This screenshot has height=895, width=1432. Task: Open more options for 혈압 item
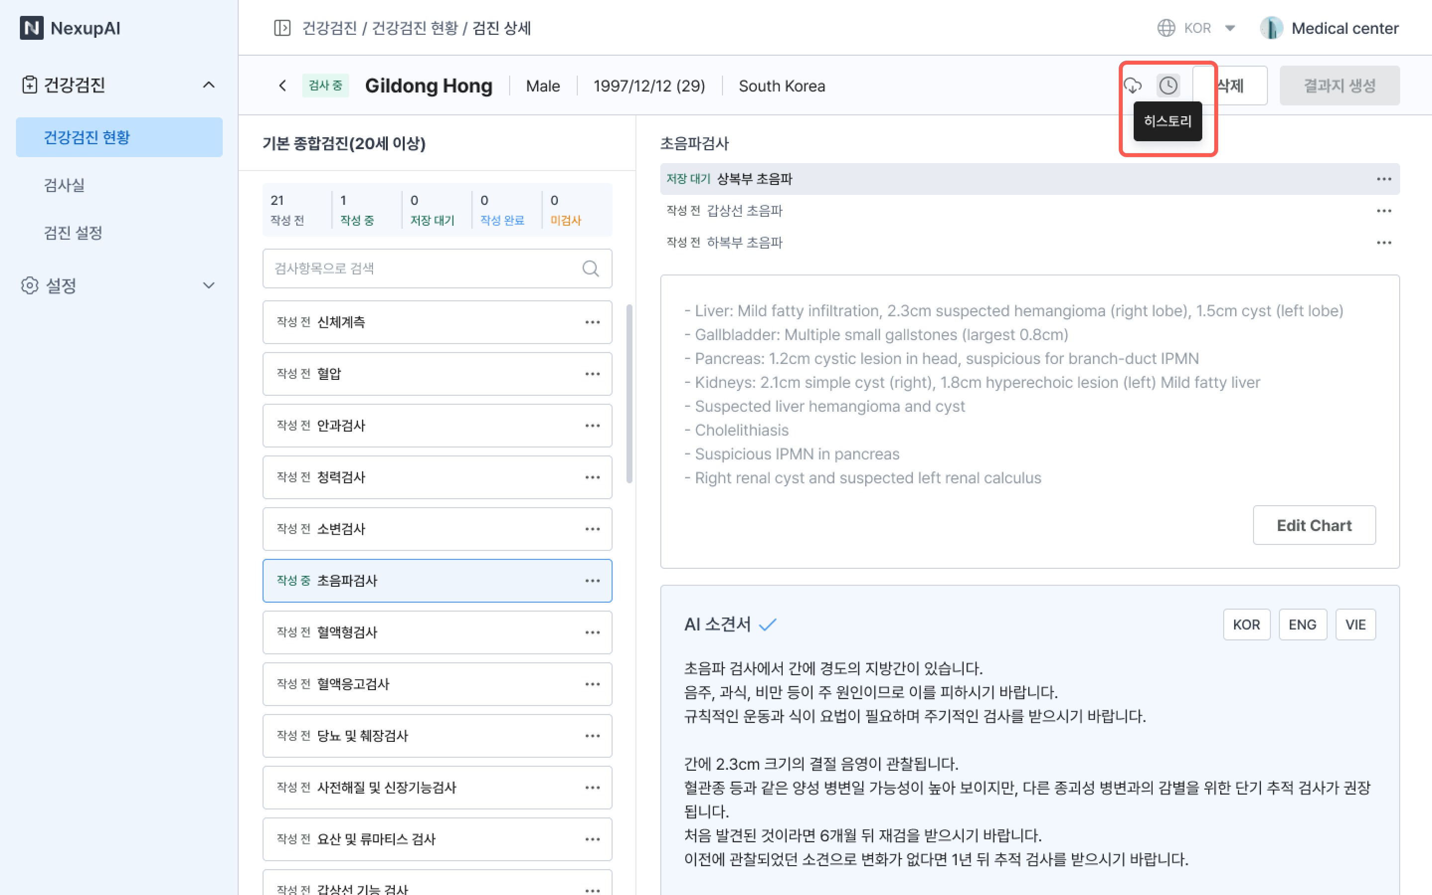592,373
